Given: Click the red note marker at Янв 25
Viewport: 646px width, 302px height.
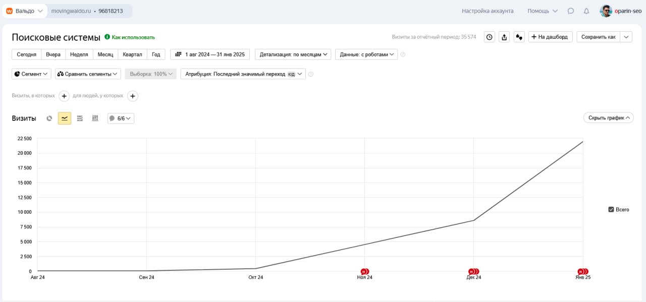Looking at the screenshot, I should click(583, 271).
